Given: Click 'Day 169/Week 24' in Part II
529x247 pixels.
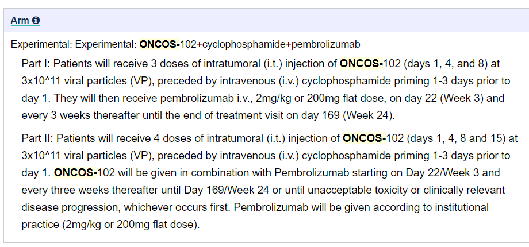Looking at the screenshot, I should (227, 190).
